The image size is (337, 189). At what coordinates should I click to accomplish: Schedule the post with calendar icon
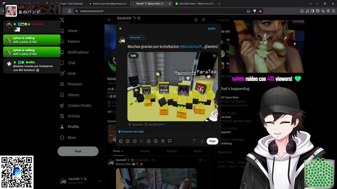(x=156, y=141)
